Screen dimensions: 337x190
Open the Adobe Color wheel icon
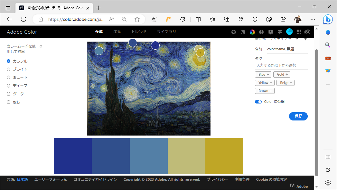[252, 32]
